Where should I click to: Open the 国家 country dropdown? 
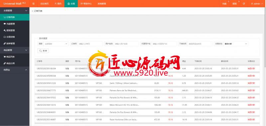pos(56,44)
